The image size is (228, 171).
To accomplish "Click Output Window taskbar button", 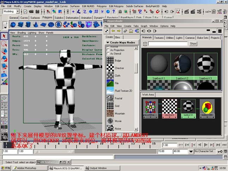I will coord(102,168).
